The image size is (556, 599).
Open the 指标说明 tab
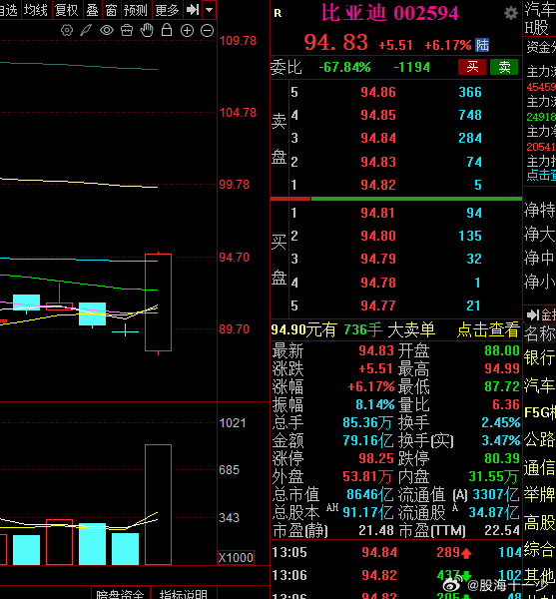pyautogui.click(x=183, y=593)
